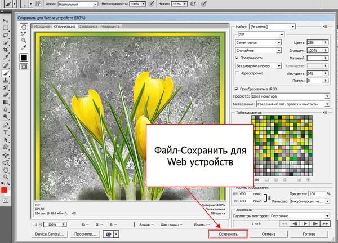
Task: Select the Eyedropper tool in the dialog
Action: point(24,47)
